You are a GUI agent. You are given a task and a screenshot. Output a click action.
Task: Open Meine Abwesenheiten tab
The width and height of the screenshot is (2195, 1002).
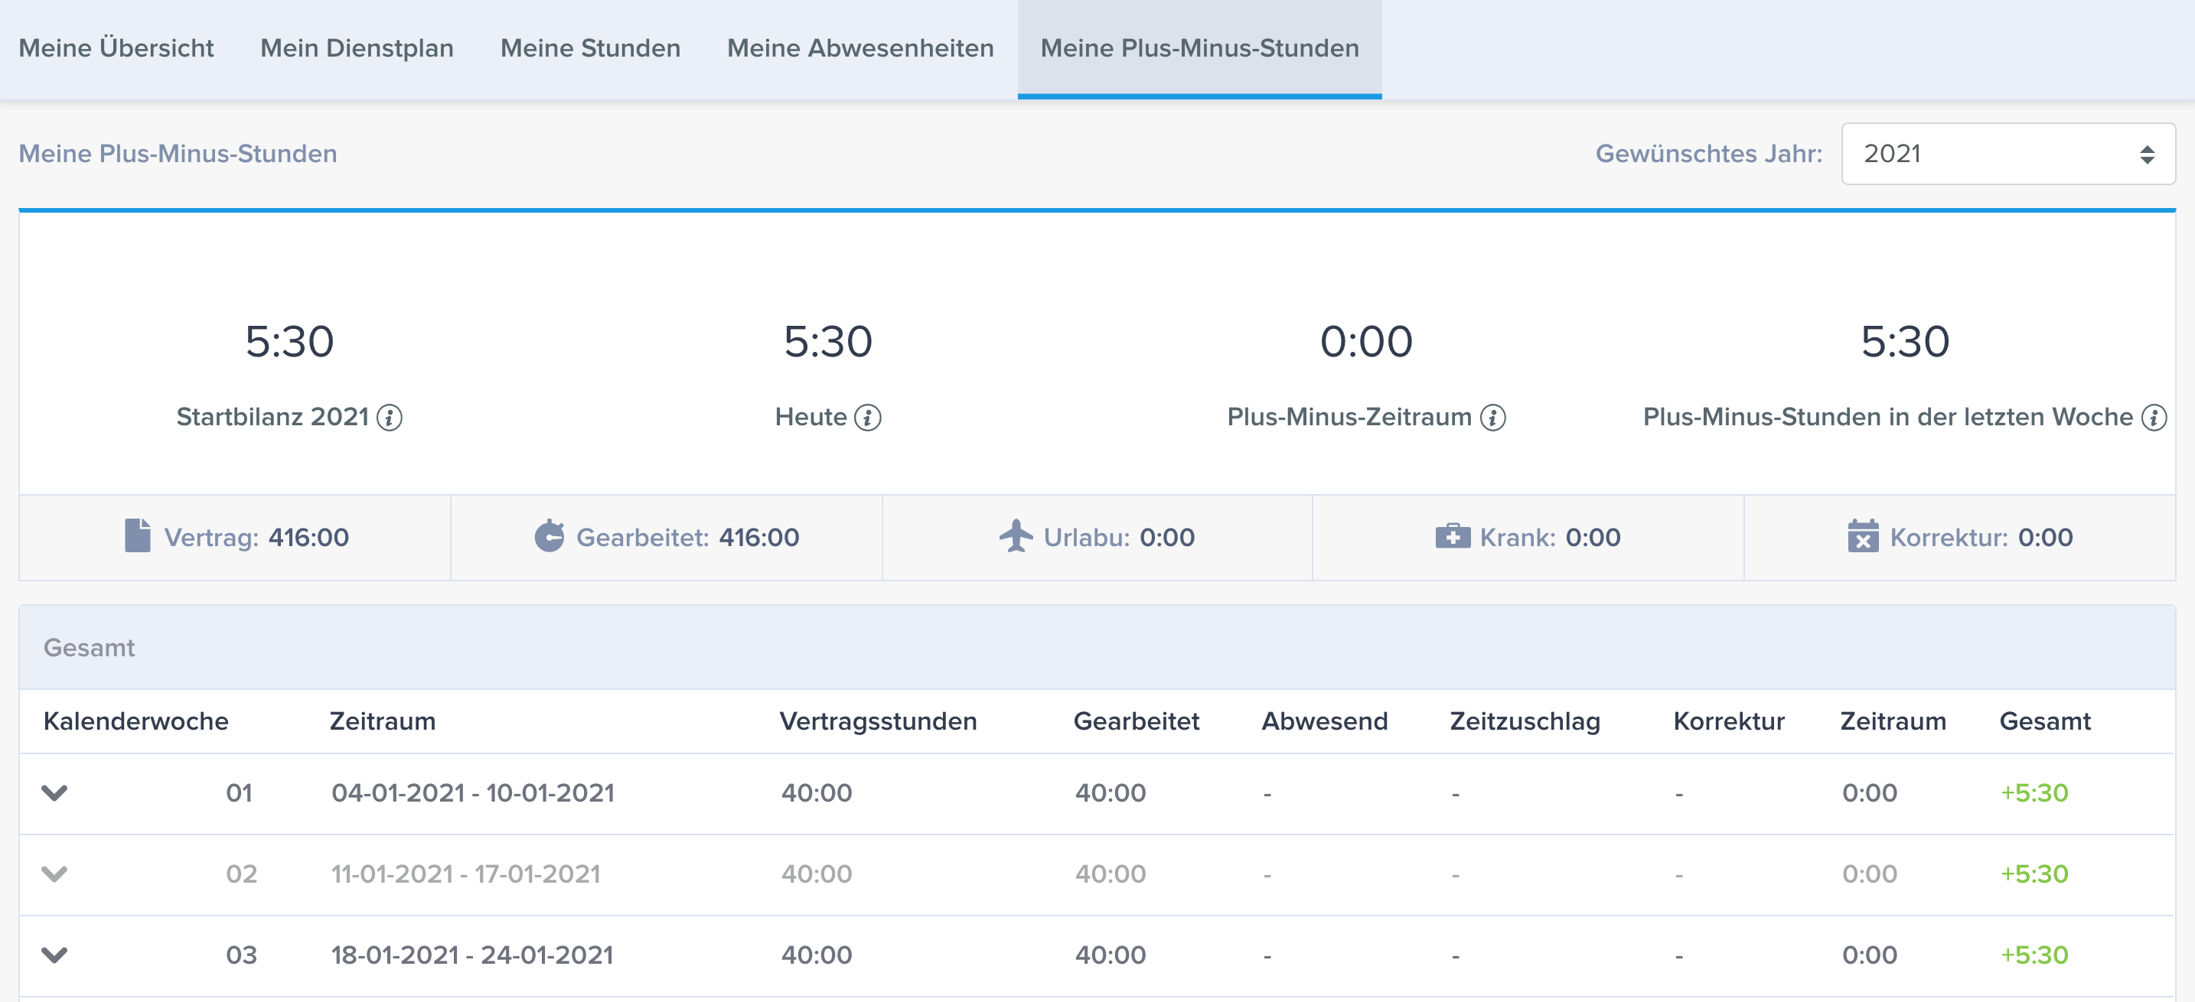tap(860, 48)
